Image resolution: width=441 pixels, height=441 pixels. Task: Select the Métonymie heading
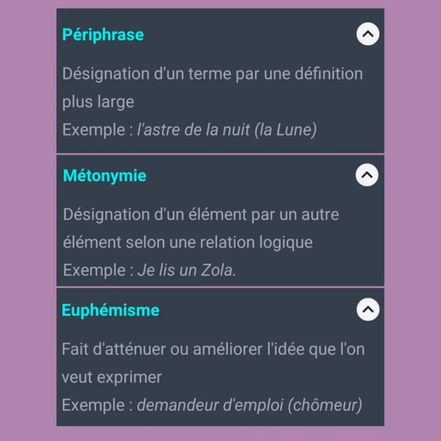point(104,175)
